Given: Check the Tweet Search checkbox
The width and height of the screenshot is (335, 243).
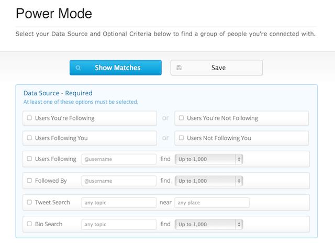Looking at the screenshot, I should pyautogui.click(x=29, y=202).
